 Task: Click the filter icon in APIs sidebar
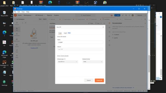(26, 23)
